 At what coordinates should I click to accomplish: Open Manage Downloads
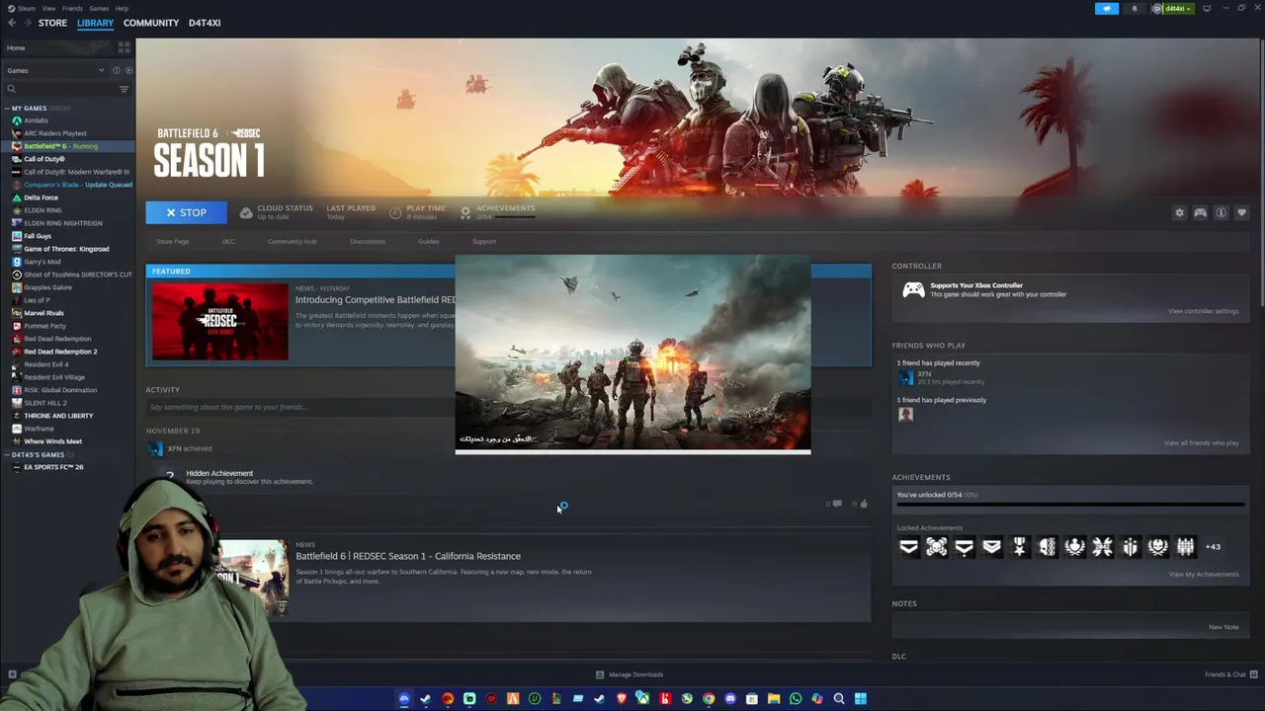[x=630, y=674]
